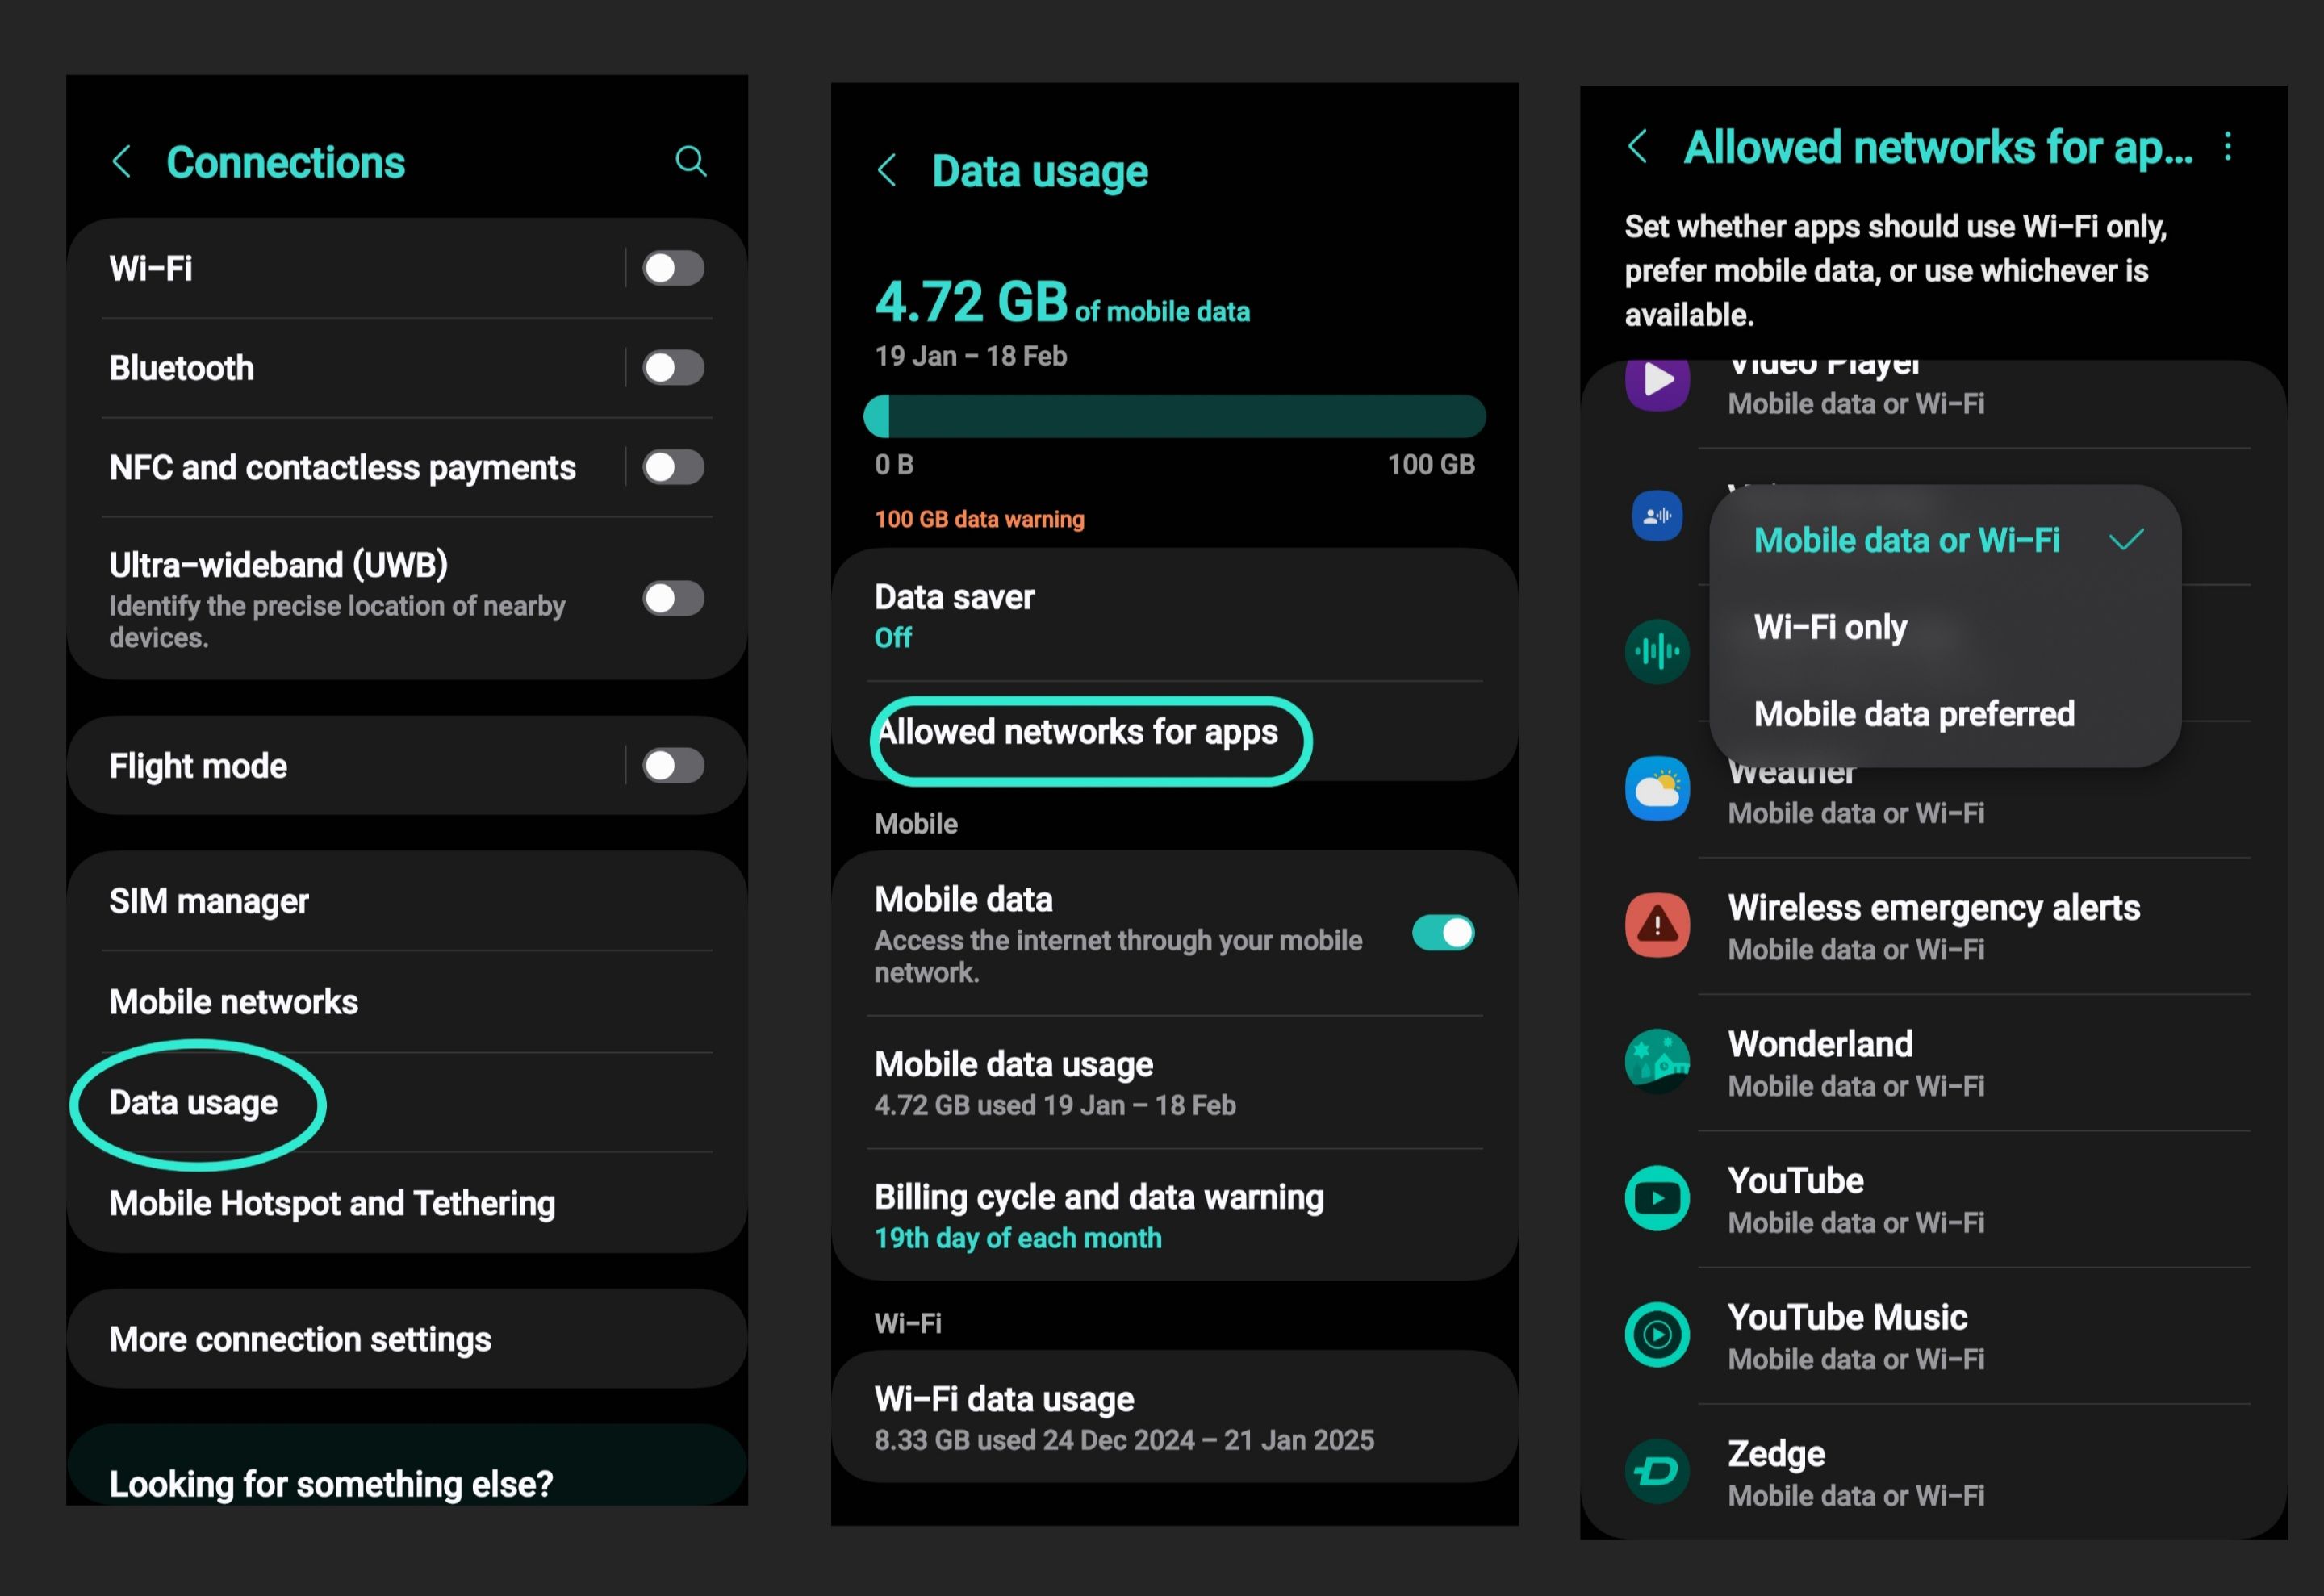Choose Mobile data preferred option
This screenshot has height=1596, width=2324.
pos(1913,714)
